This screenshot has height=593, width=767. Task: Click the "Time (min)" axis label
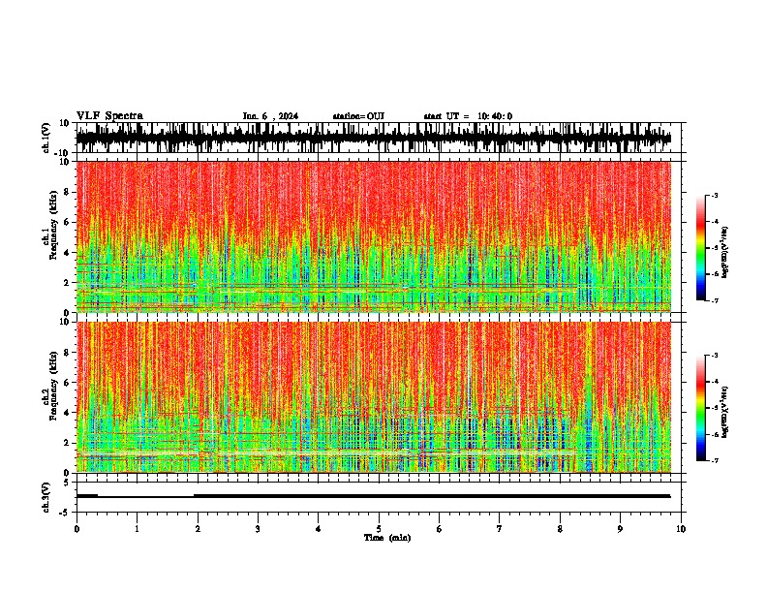click(387, 538)
